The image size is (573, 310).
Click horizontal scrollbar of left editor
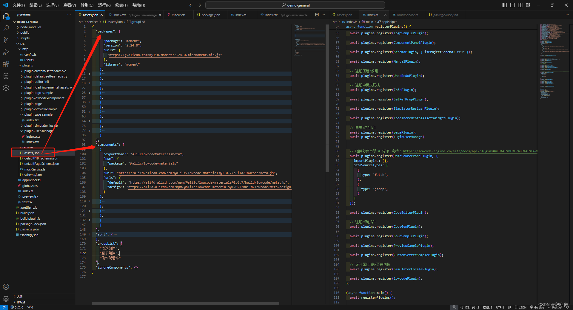185,303
